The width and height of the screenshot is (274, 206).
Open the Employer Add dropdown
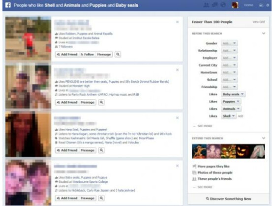(229, 58)
